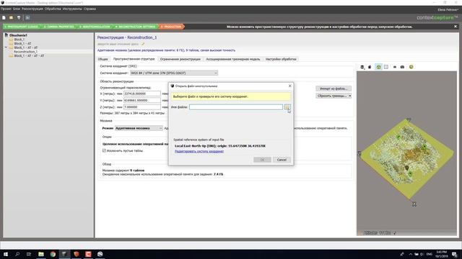Collapse the Block_1 - AT - AT tree node
Screen dimensions: 462x259
[6, 47]
